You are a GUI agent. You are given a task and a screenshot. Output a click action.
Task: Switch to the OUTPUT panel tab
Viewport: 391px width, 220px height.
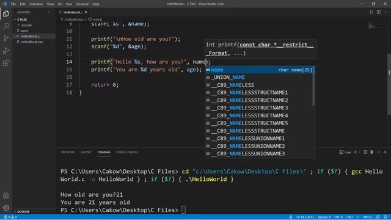point(86,152)
